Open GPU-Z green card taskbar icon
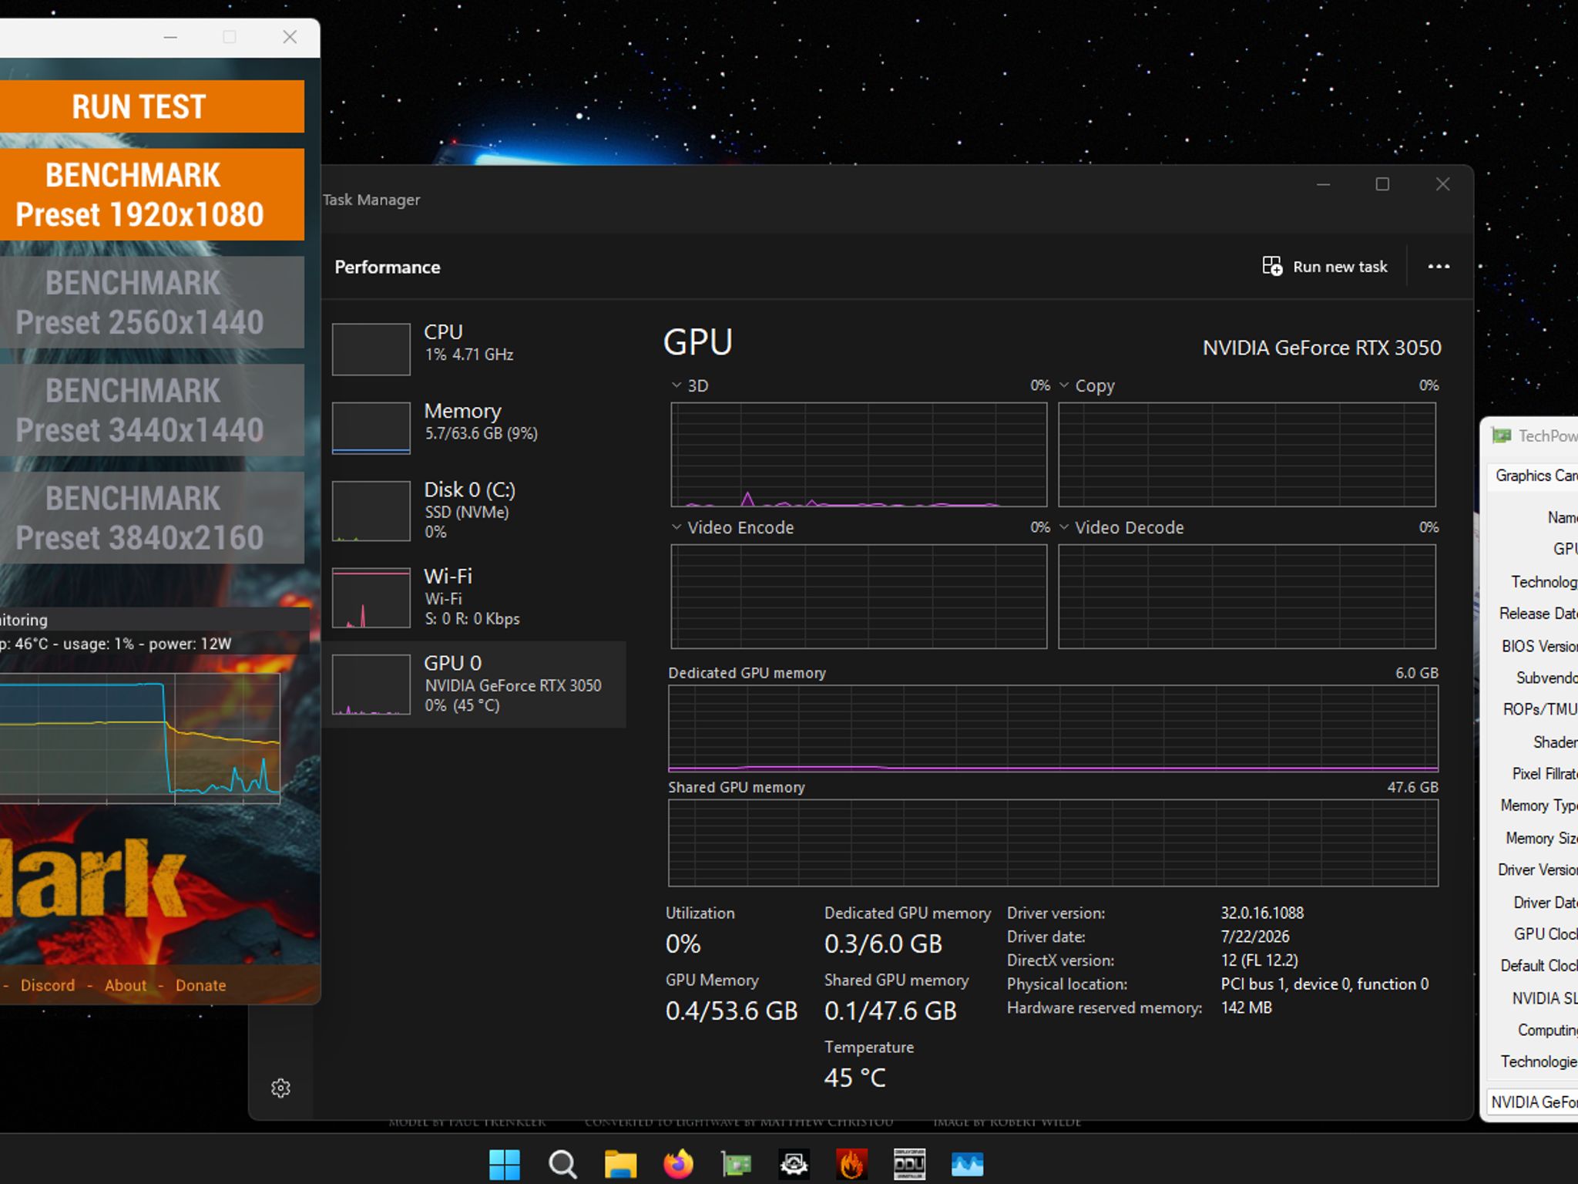The height and width of the screenshot is (1184, 1578). 736,1164
